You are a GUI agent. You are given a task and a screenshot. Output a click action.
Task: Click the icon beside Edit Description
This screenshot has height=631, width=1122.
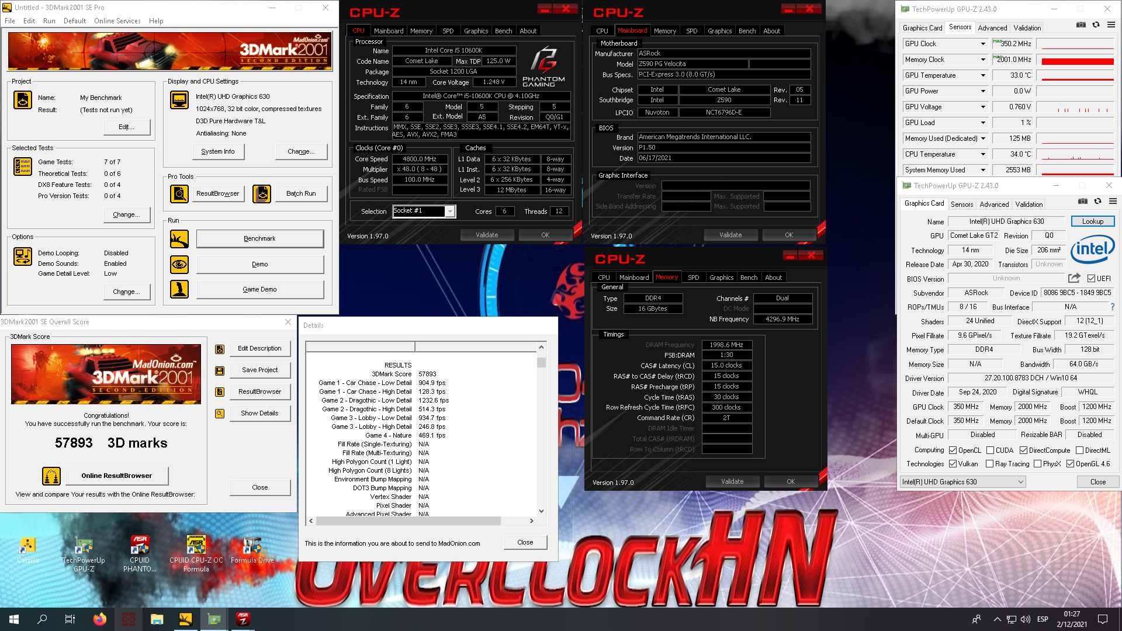pyautogui.click(x=220, y=349)
